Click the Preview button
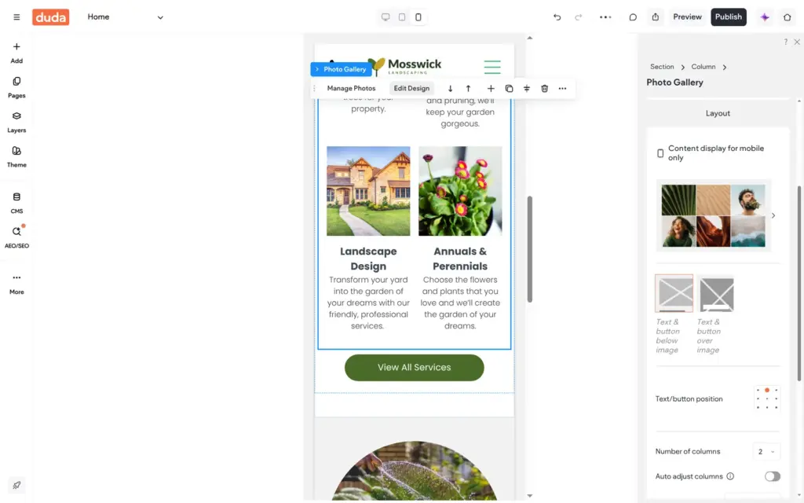 pos(687,17)
